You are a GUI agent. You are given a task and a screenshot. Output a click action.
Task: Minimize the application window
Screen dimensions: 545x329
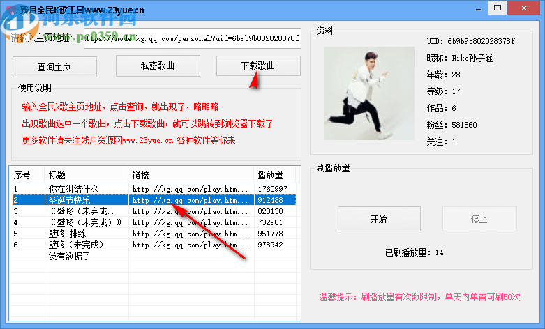coord(479,8)
